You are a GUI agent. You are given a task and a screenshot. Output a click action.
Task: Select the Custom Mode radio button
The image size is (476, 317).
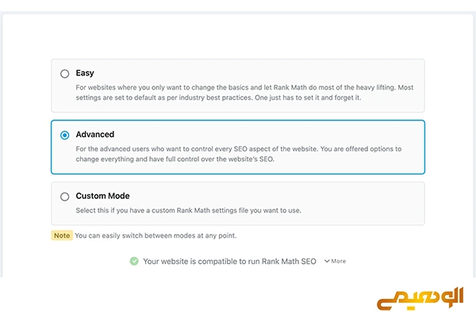(65, 197)
